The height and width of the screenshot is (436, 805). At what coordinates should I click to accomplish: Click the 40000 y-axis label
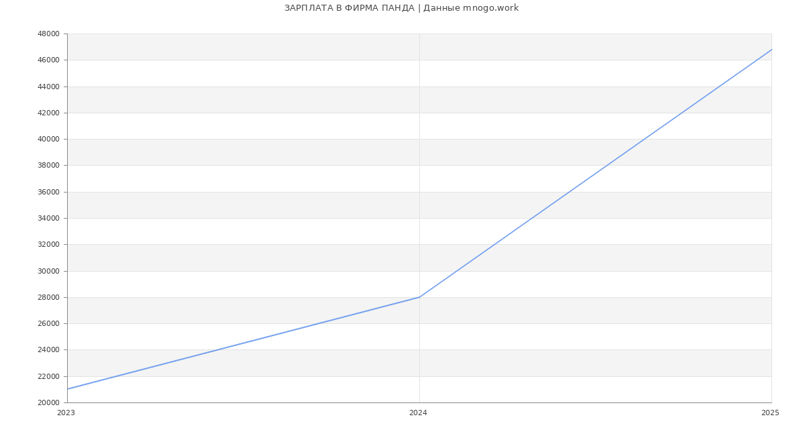coord(48,139)
